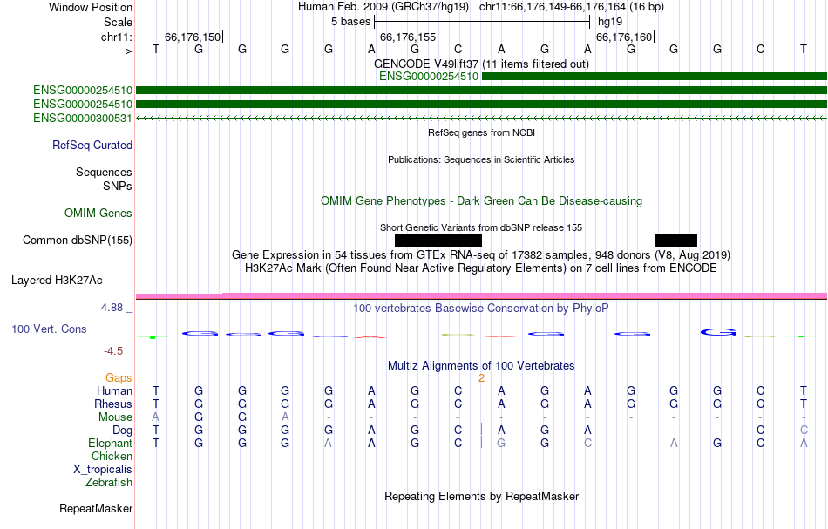Open H3K27Ac Mark ENCODE track title
828x529 pixels.
pos(481,268)
